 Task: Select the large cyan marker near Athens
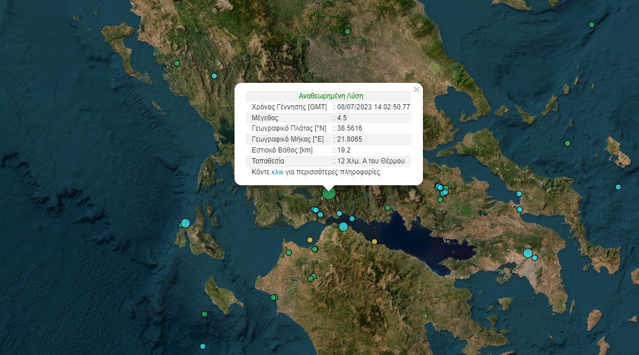[527, 253]
